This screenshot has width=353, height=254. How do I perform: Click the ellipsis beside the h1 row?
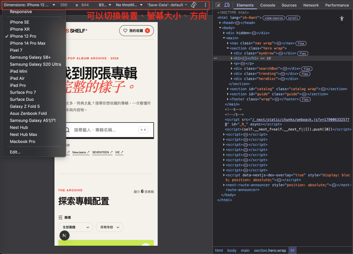(215, 58)
